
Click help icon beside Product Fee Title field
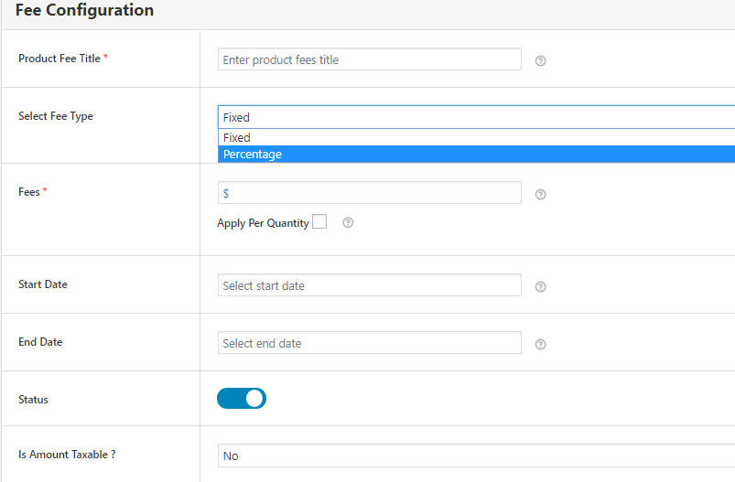[x=540, y=61]
